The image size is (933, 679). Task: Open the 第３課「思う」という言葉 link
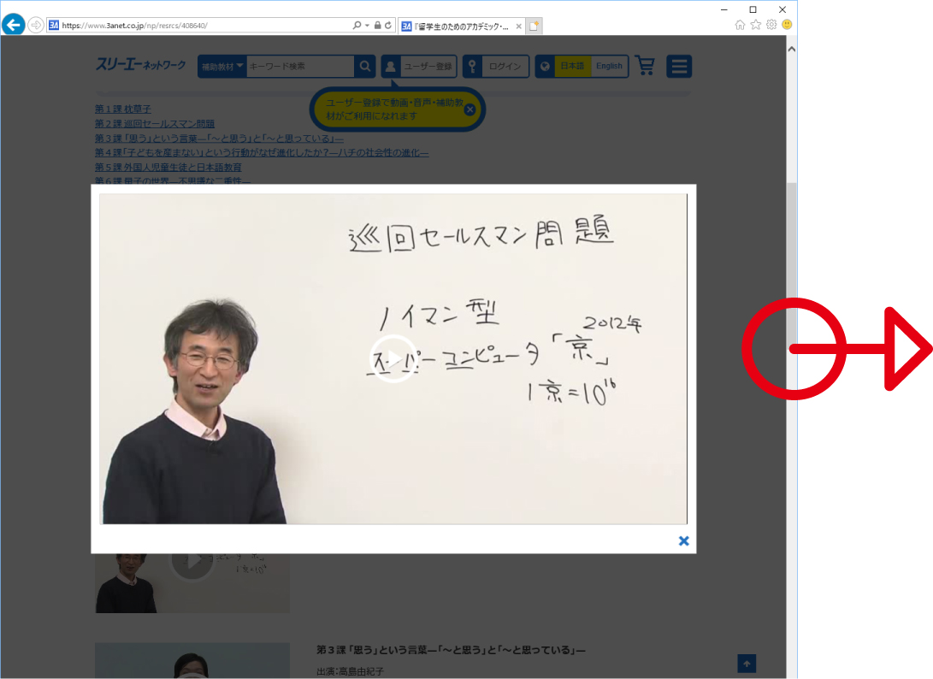[219, 138]
